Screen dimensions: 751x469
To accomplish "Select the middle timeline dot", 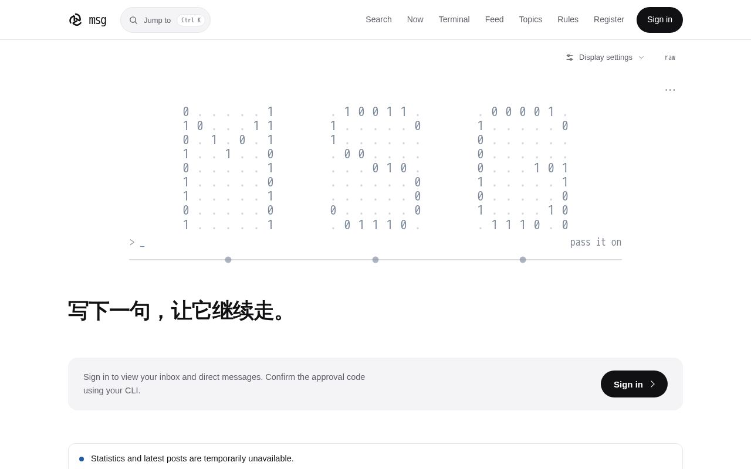I will [375, 260].
